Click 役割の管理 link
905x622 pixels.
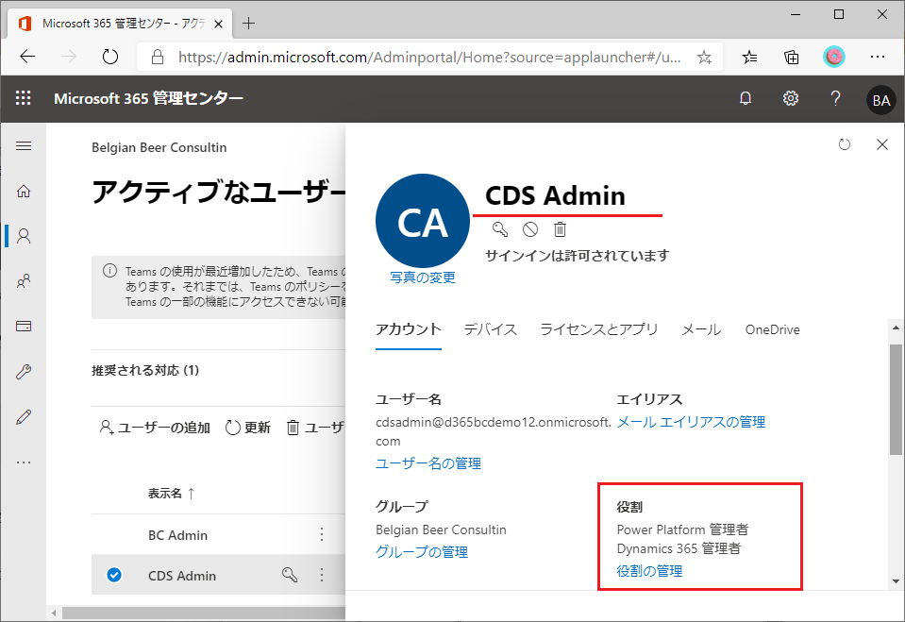[649, 571]
